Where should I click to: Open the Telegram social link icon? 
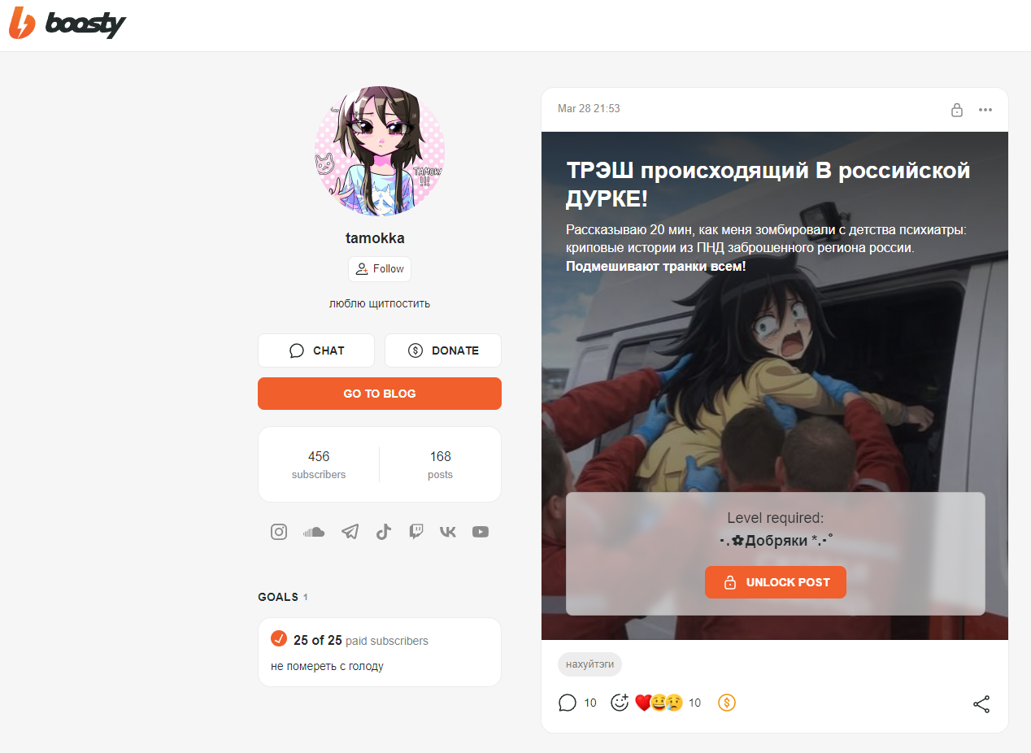[350, 532]
